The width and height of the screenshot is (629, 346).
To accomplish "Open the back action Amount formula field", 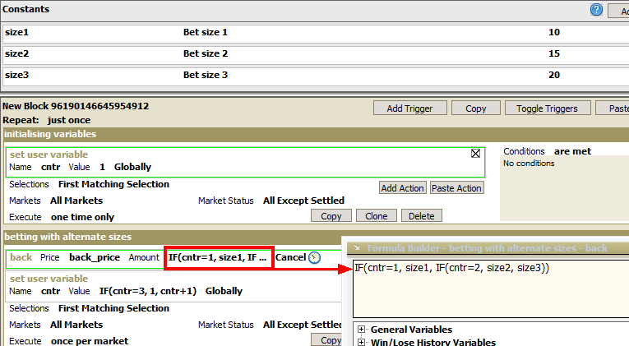I will [219, 257].
